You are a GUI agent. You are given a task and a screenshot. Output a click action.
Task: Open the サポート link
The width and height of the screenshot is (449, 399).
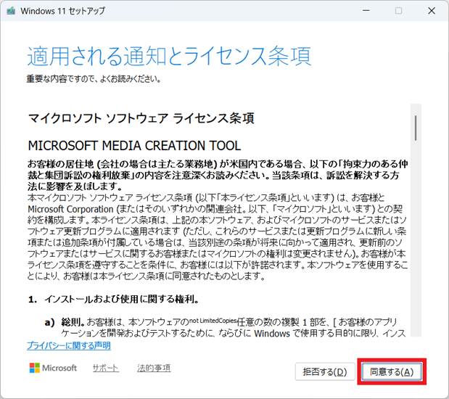point(105,369)
